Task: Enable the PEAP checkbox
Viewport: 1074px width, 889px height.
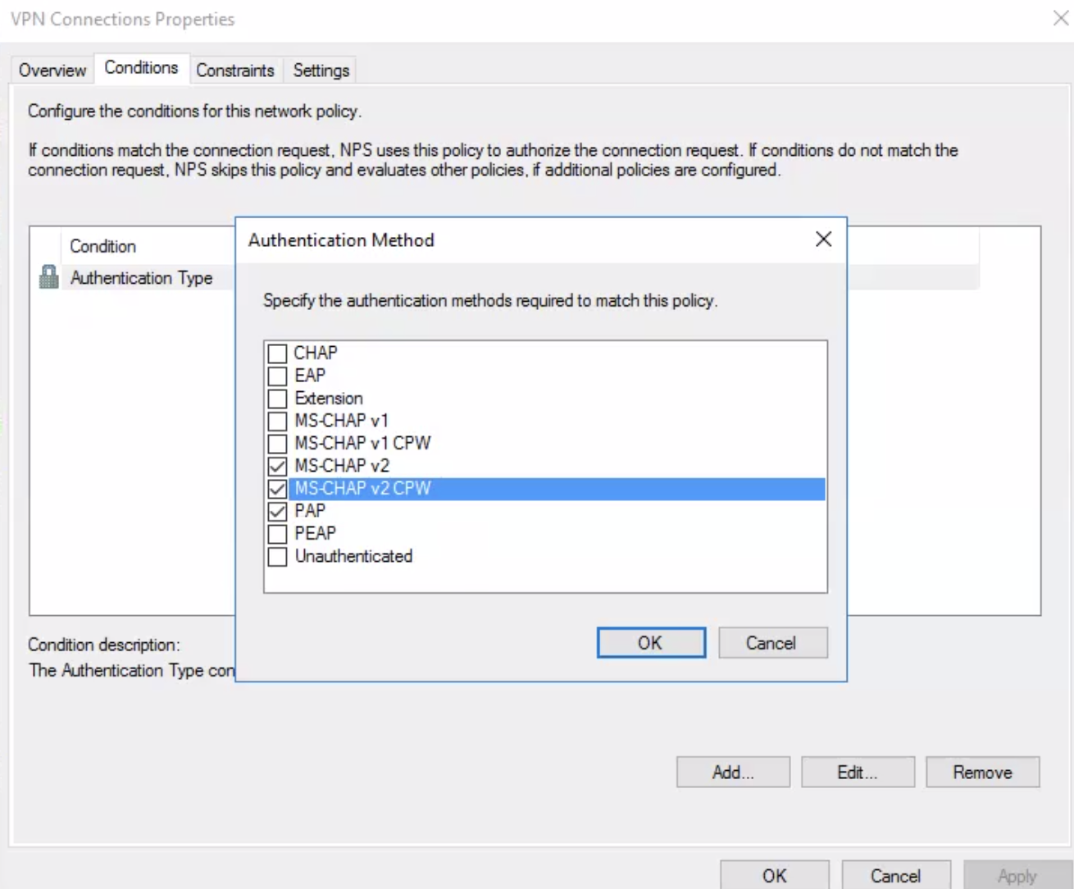Action: 278,534
